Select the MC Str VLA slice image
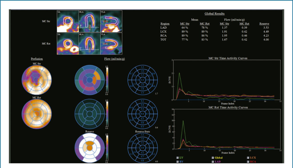293x168 pixels. pos(111,21)
